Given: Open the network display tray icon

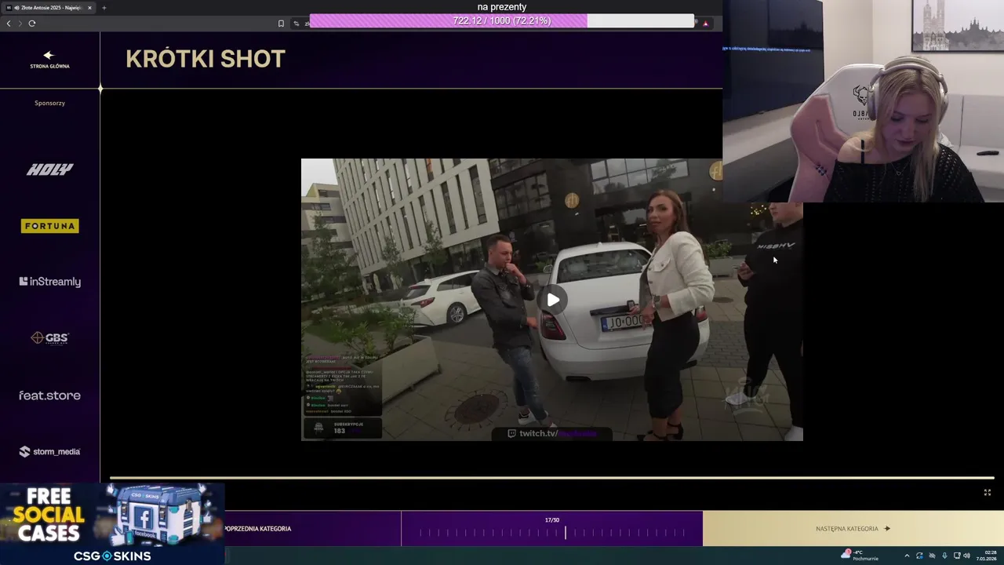Looking at the screenshot, I should click(956, 556).
